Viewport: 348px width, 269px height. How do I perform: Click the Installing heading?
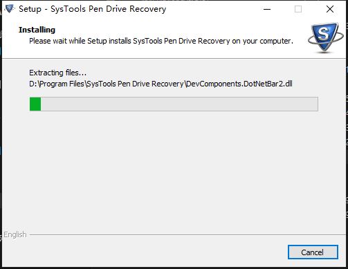point(37,30)
